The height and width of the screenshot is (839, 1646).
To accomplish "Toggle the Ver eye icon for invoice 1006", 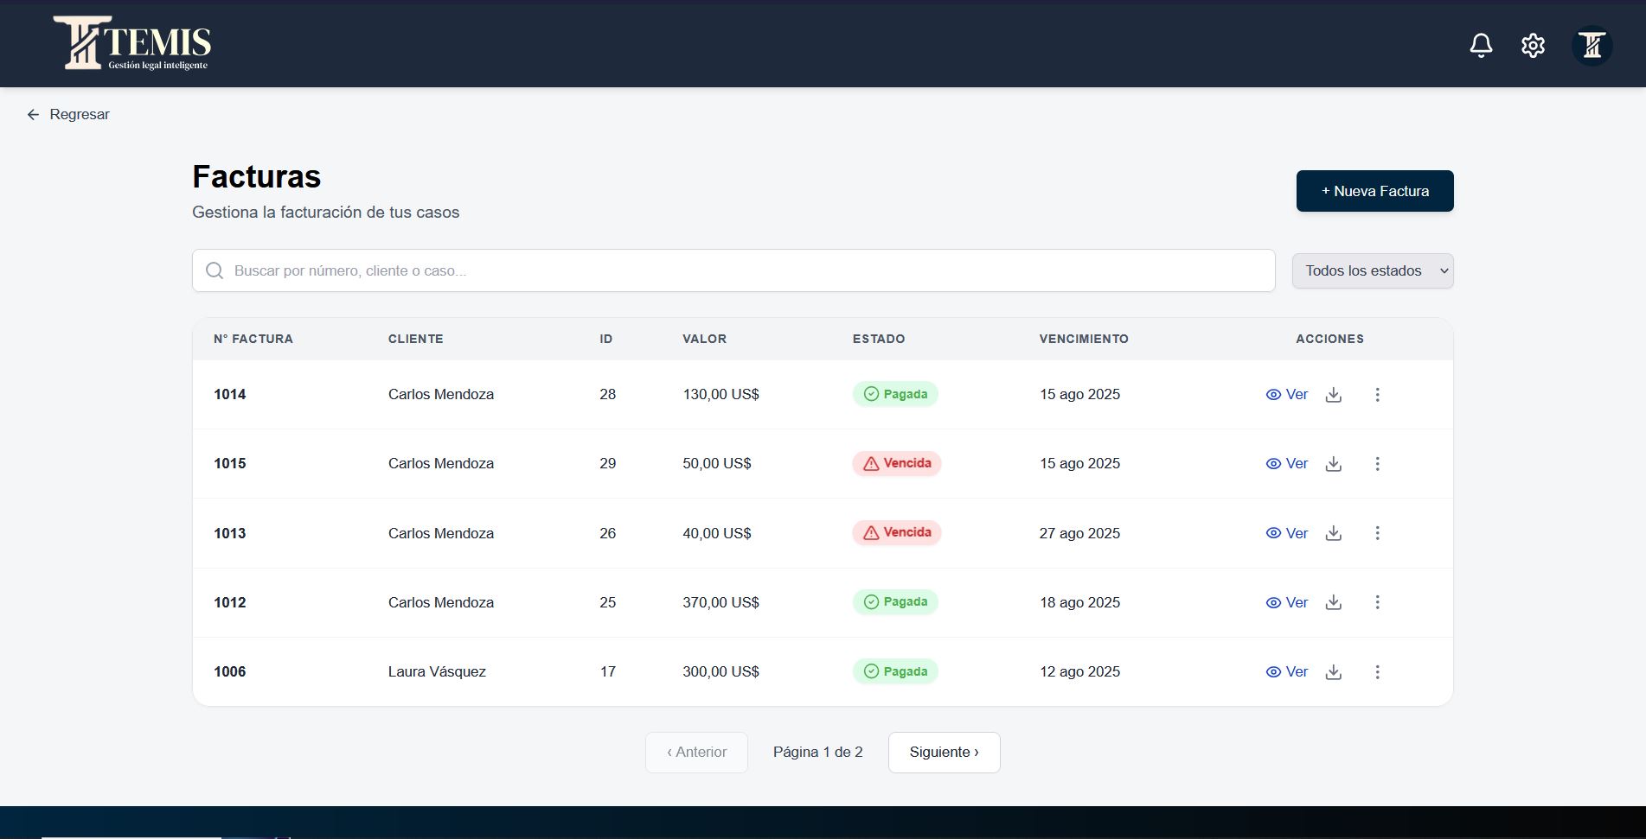I will (1272, 671).
